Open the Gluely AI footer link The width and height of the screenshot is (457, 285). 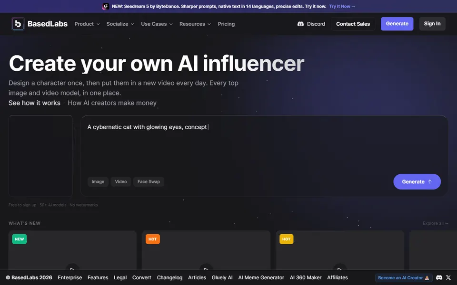tap(222, 277)
